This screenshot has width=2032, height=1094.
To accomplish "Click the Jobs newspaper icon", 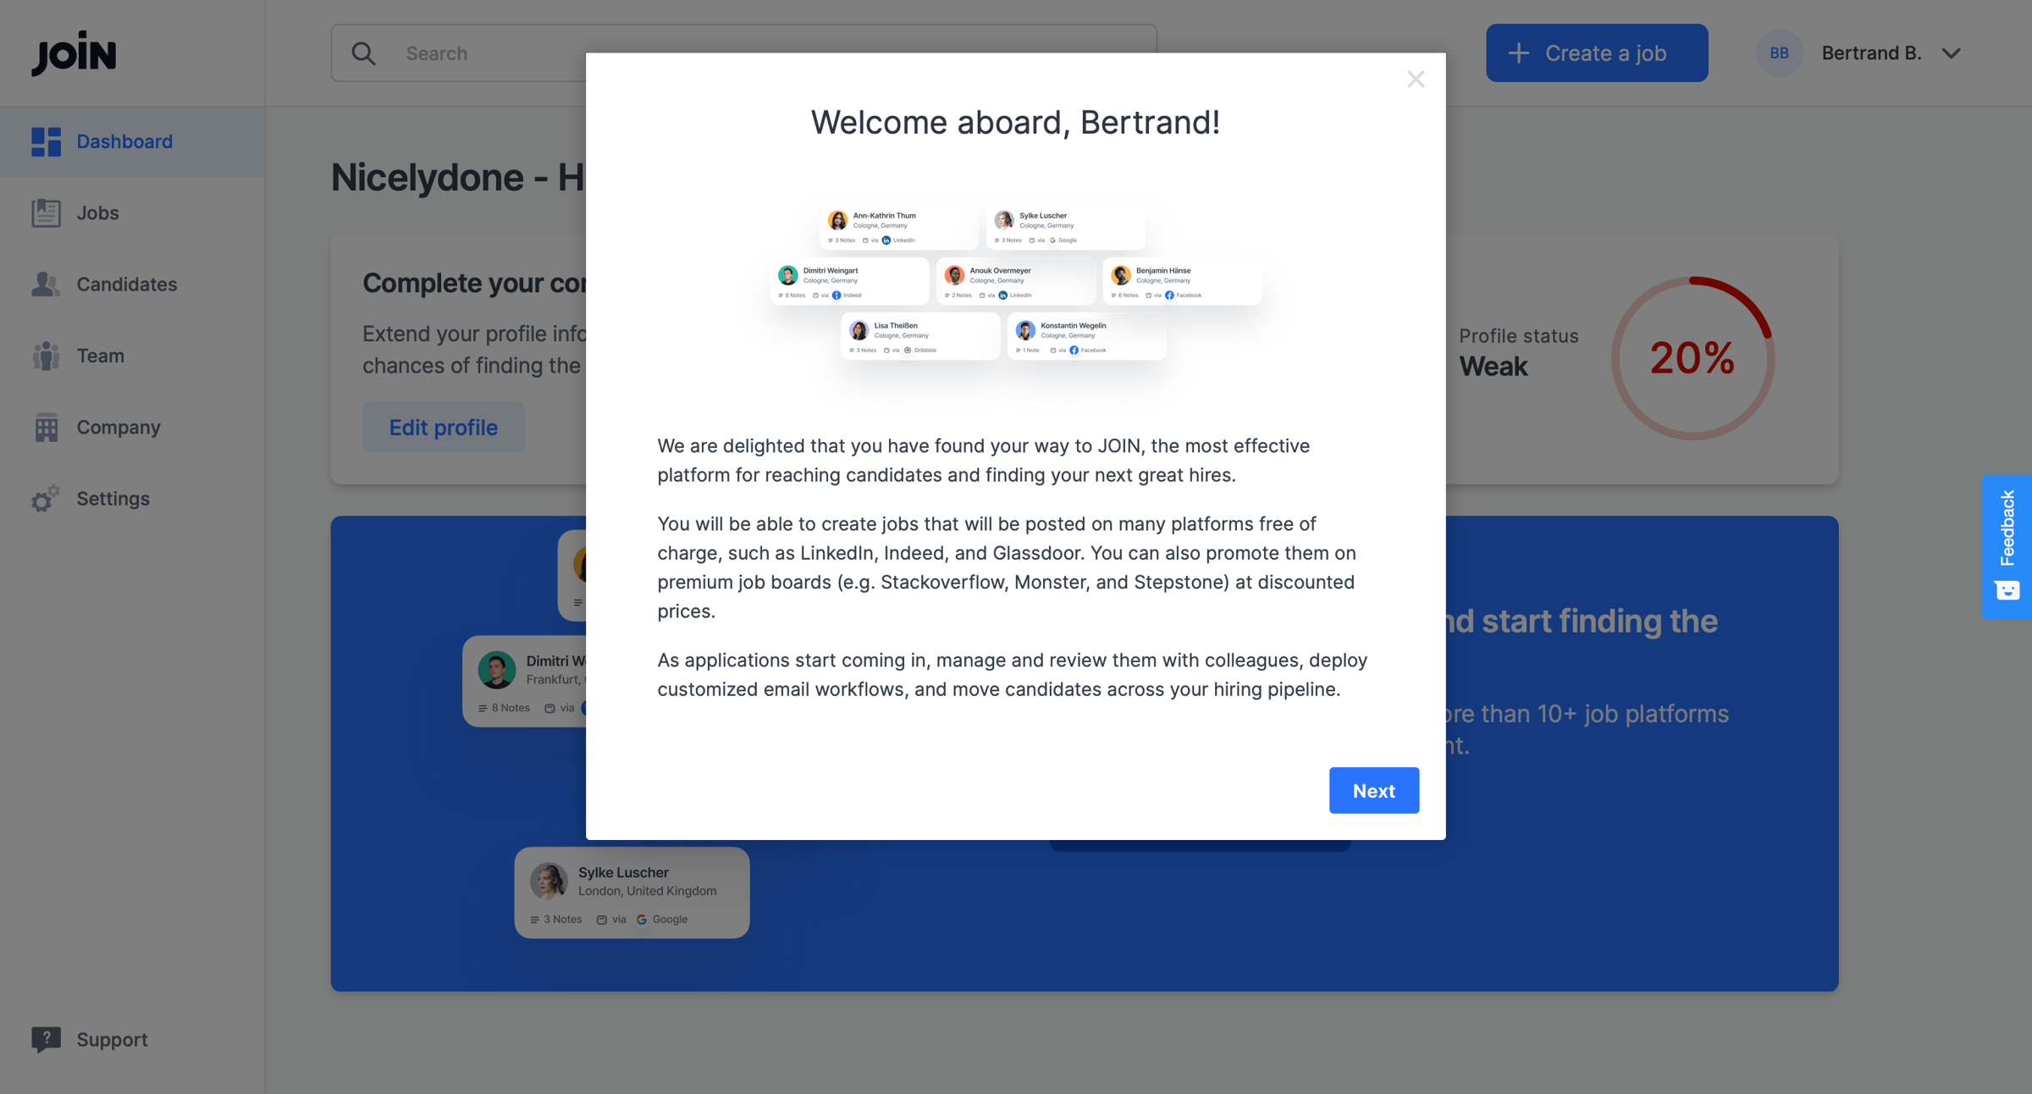I will pyautogui.click(x=46, y=213).
